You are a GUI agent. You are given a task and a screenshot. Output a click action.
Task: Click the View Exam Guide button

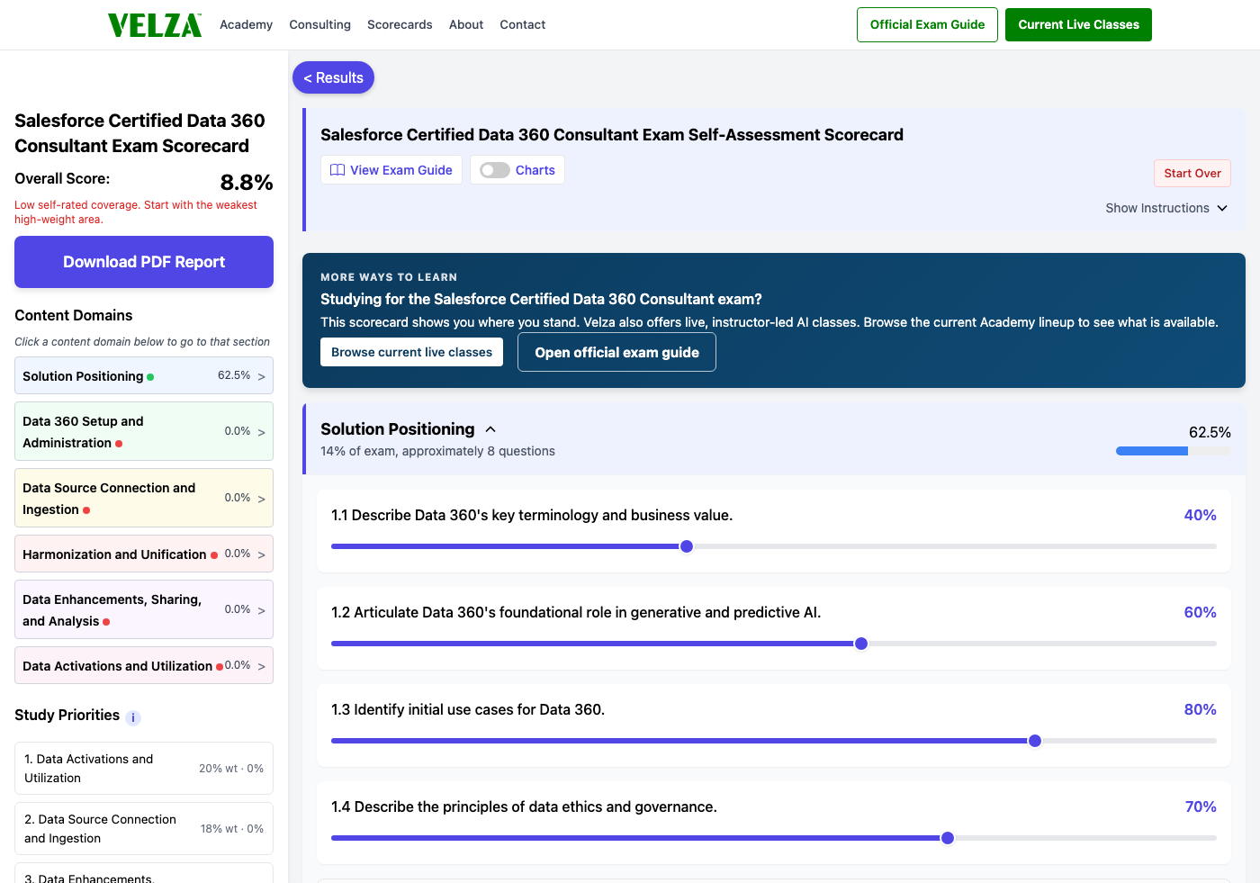(x=391, y=170)
